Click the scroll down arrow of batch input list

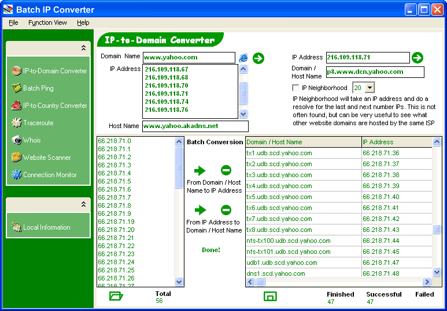[179, 282]
